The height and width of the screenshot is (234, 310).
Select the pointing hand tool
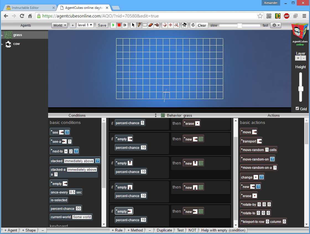coord(157,25)
